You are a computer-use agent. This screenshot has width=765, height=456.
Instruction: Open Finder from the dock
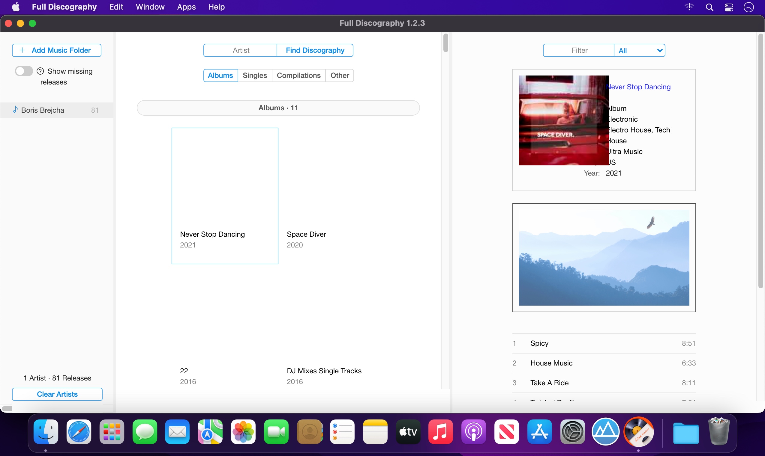click(x=46, y=432)
